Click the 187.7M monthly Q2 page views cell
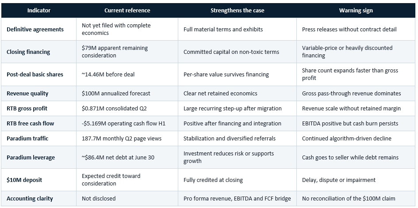 [x=122, y=138]
